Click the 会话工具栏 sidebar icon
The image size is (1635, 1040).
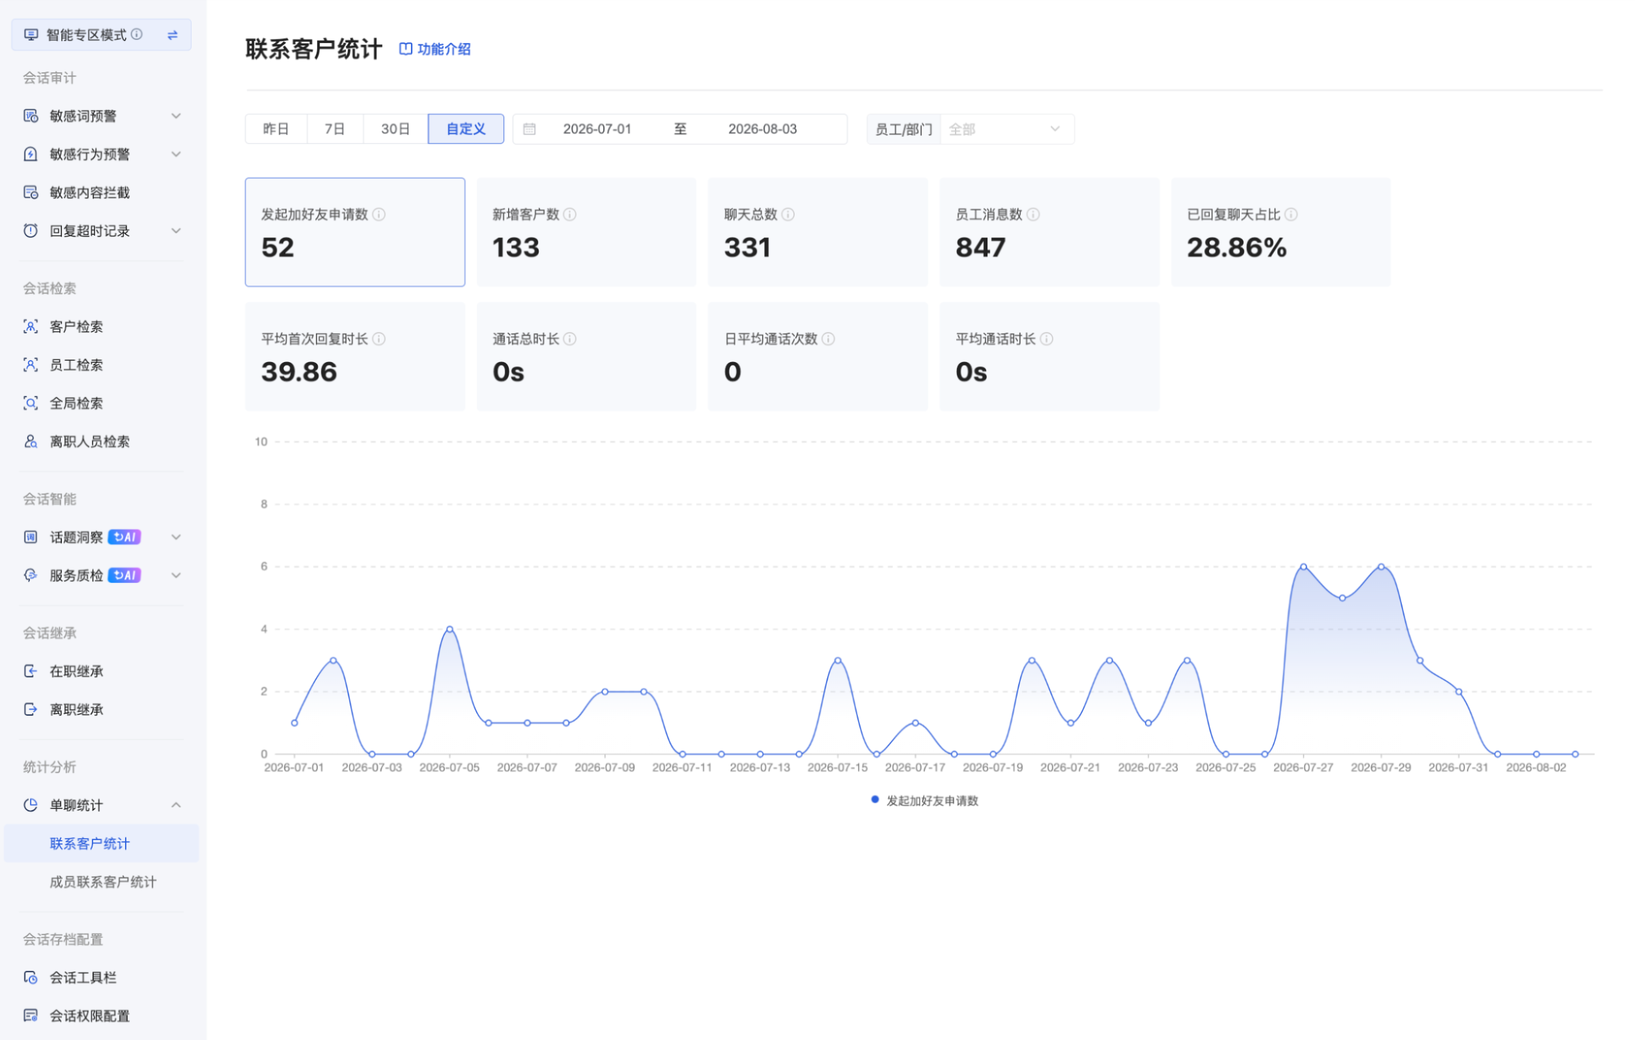pos(31,977)
